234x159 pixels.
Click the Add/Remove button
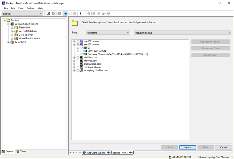[211, 55]
